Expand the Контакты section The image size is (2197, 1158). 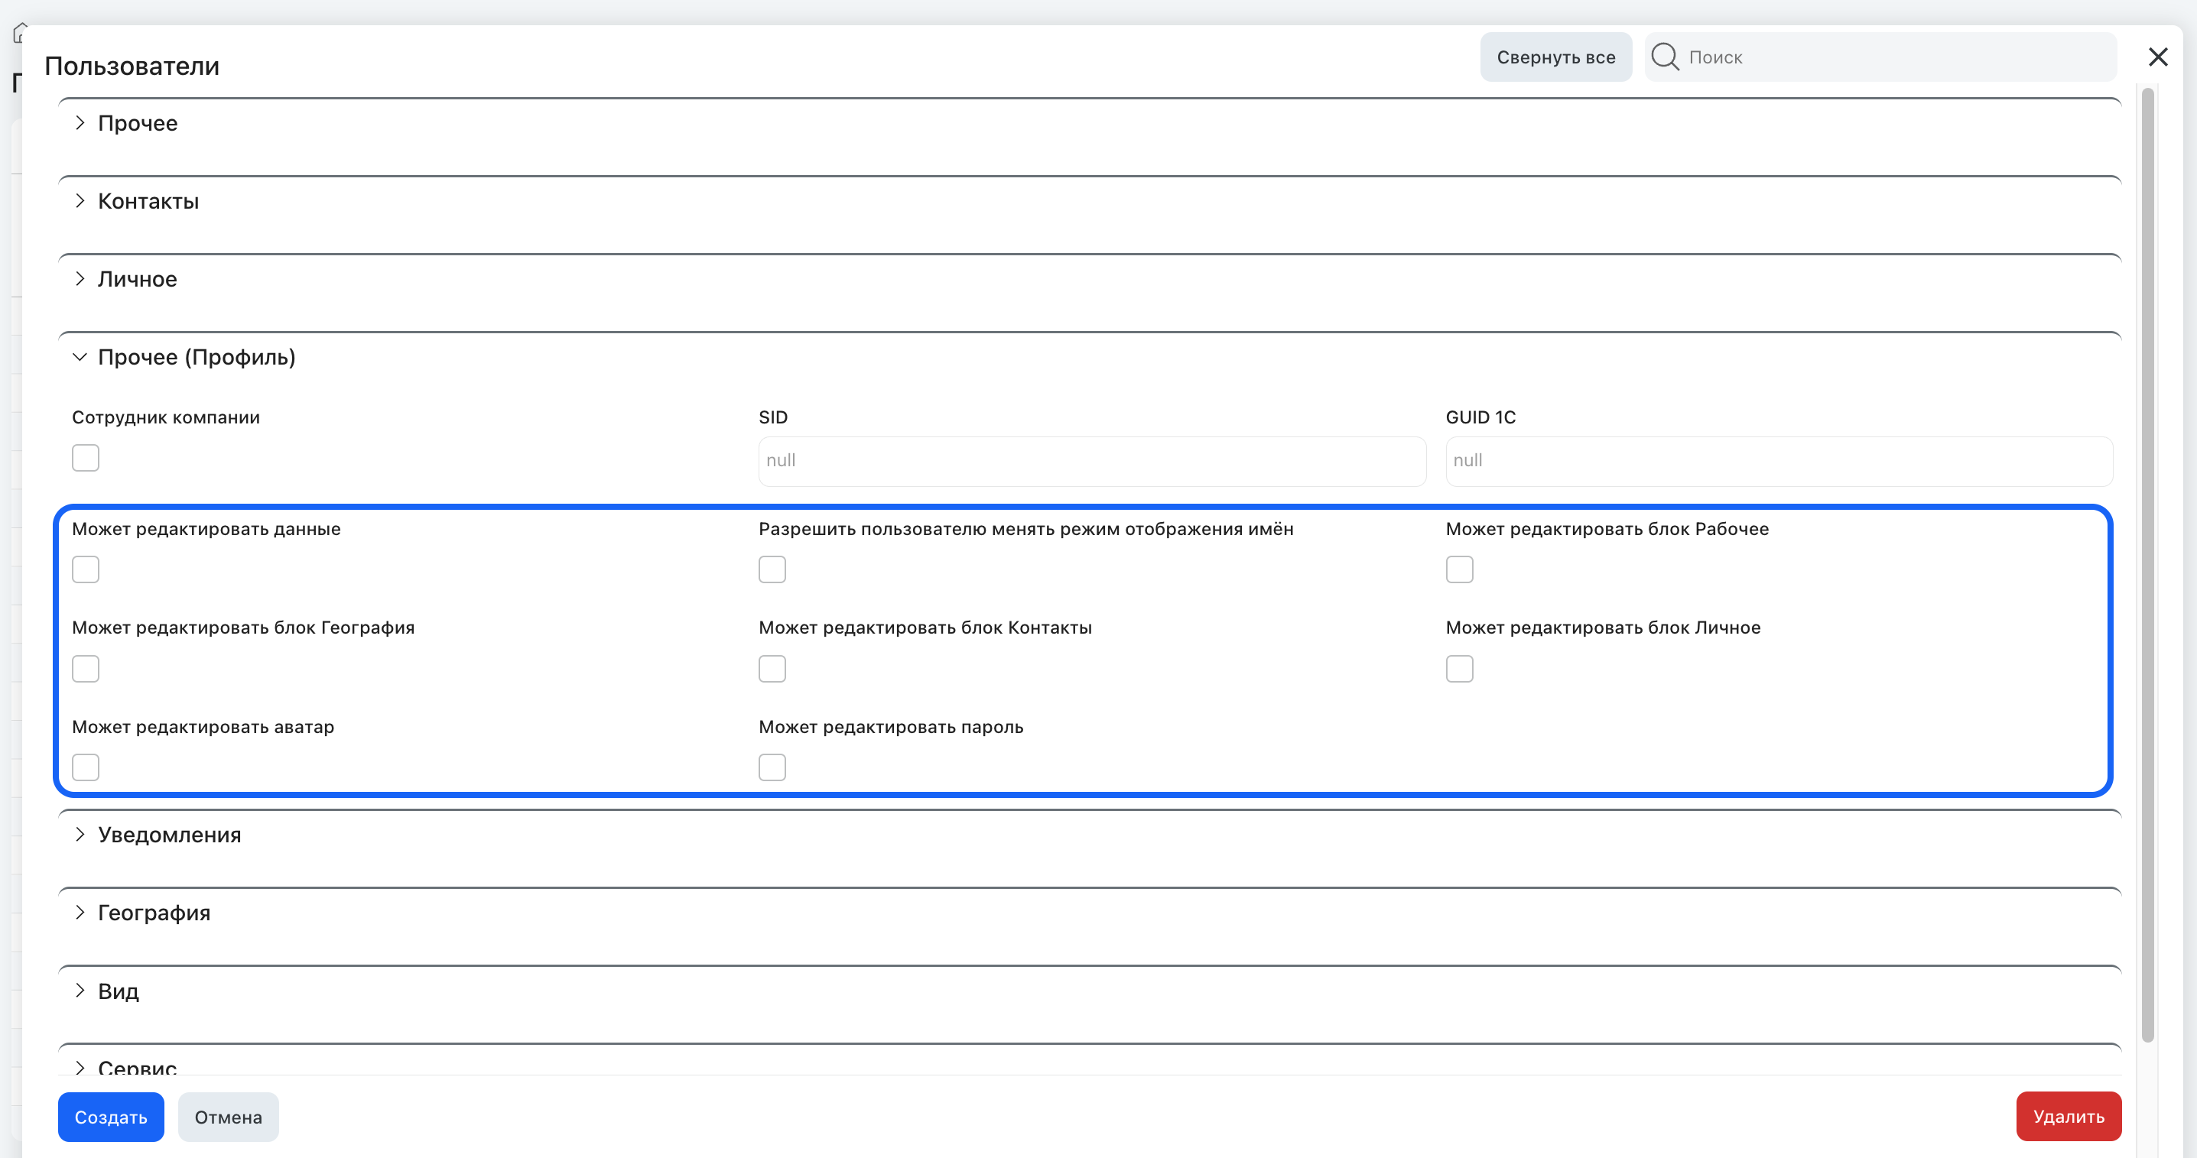pyautogui.click(x=80, y=201)
